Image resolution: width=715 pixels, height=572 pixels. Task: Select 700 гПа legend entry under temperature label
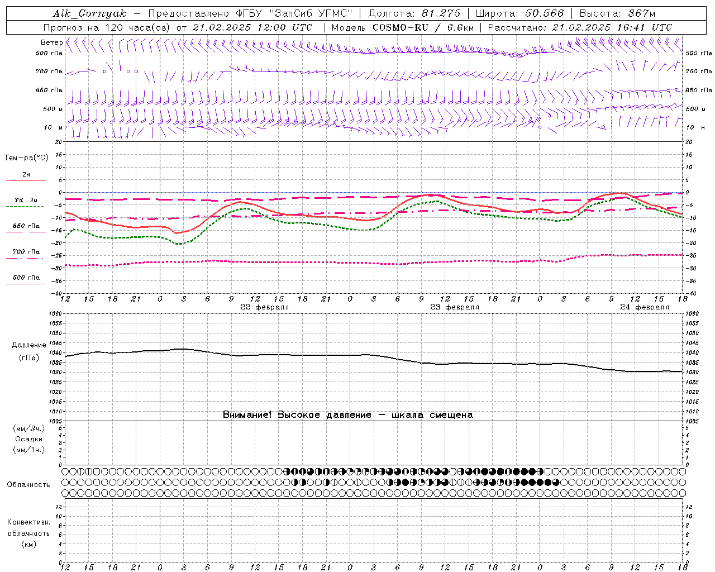click(26, 251)
